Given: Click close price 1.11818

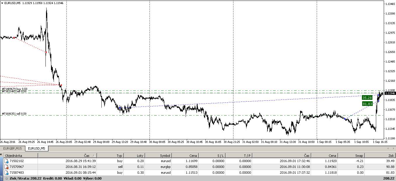Looking at the screenshot, I should click(331, 173).
